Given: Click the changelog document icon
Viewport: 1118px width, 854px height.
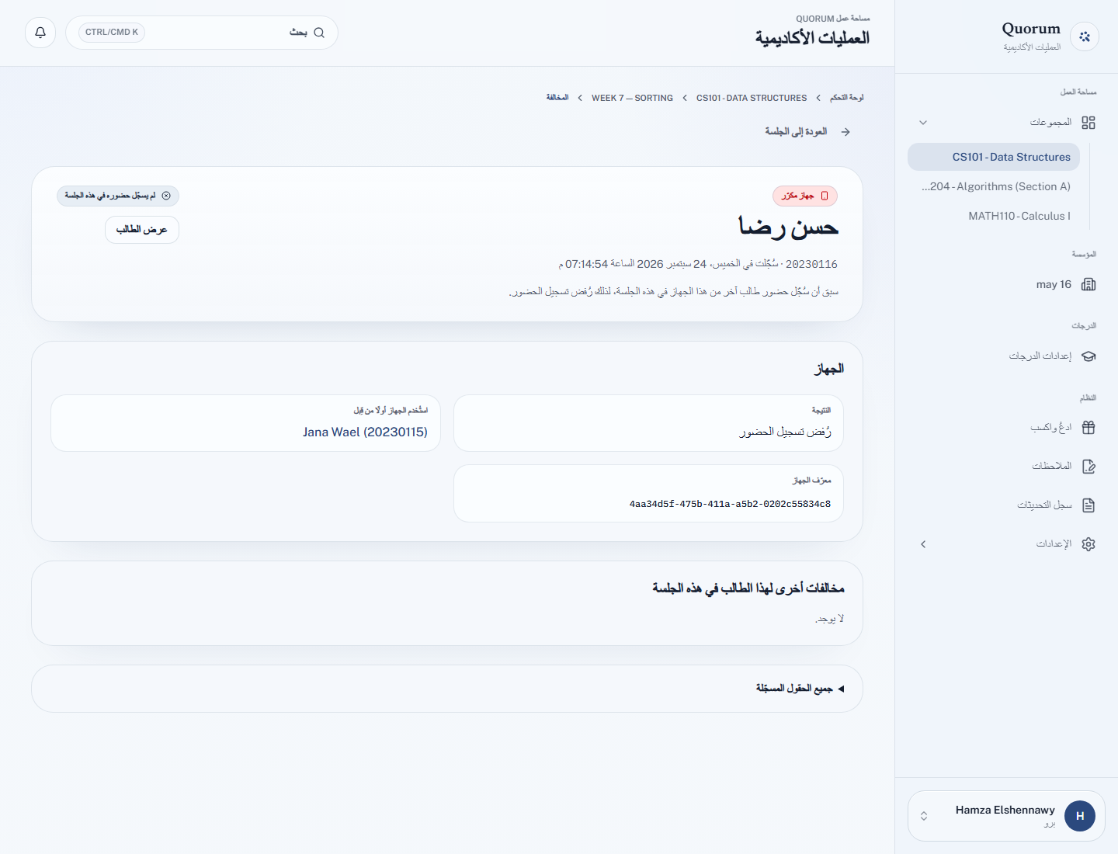Looking at the screenshot, I should point(1088,505).
